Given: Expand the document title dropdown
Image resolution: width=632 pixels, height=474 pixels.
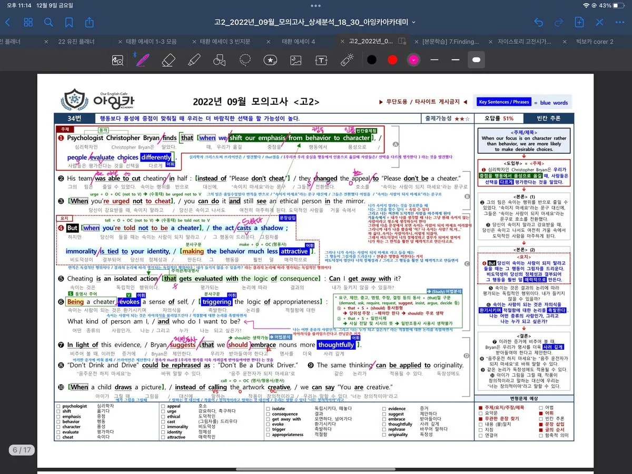Looking at the screenshot, I should click(x=413, y=22).
